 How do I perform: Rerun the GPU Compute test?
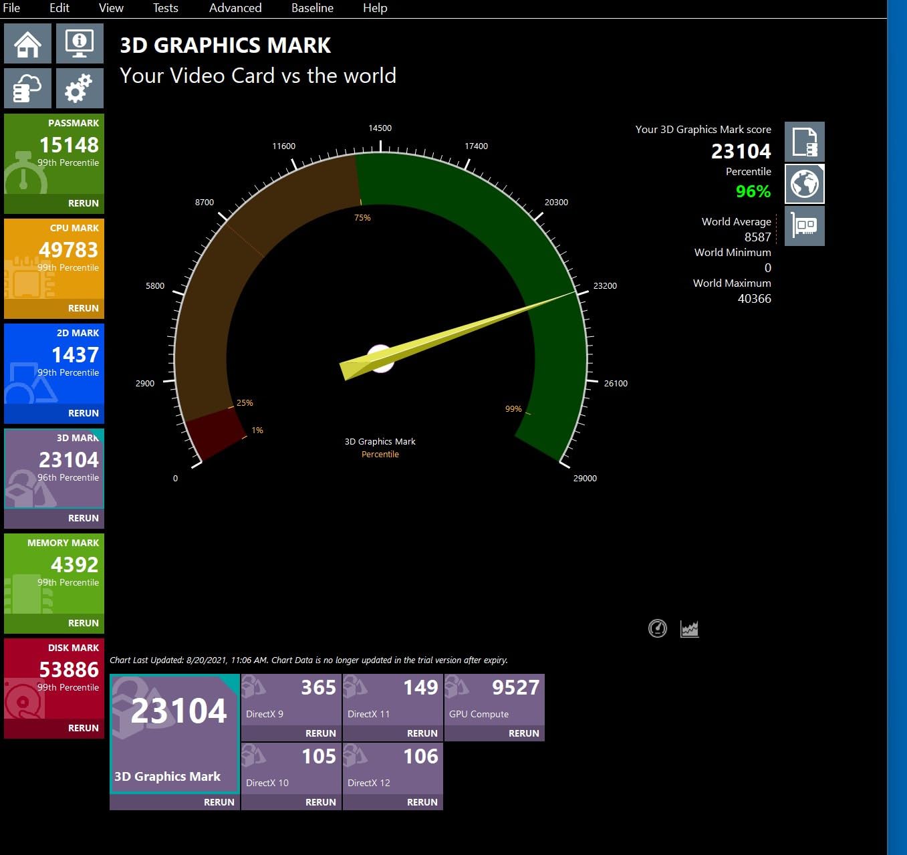[523, 733]
